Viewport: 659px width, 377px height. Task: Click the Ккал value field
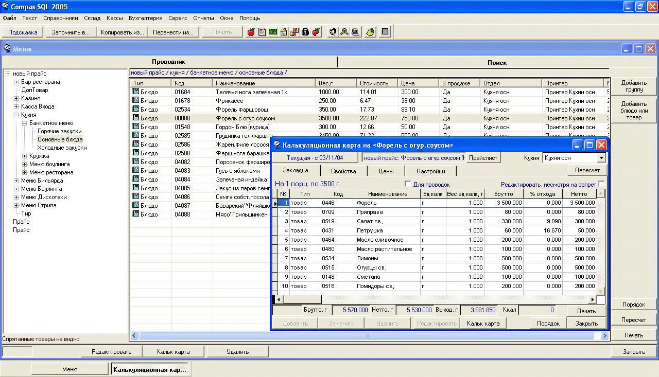pos(537,310)
